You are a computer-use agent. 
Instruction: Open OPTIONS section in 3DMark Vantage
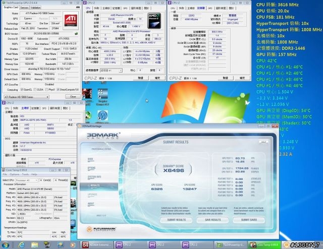[91, 168]
